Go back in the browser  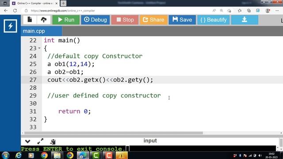pos(6,11)
